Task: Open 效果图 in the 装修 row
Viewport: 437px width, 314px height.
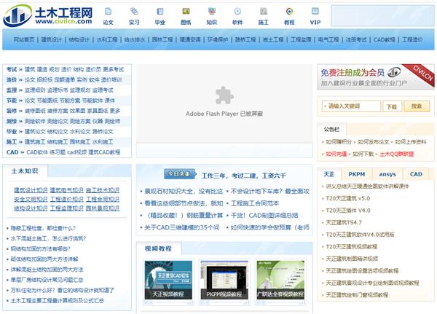Action: pyautogui.click(x=77, y=111)
